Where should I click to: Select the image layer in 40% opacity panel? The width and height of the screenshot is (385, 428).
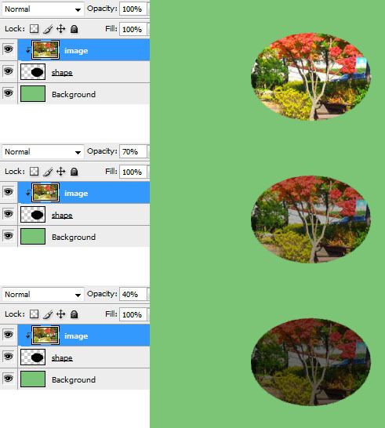[x=84, y=336]
